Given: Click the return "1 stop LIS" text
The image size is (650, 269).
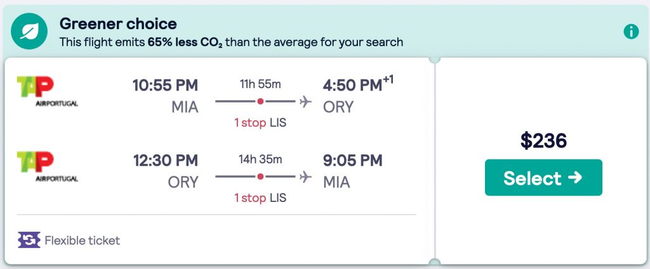Looking at the screenshot, I should tap(260, 198).
